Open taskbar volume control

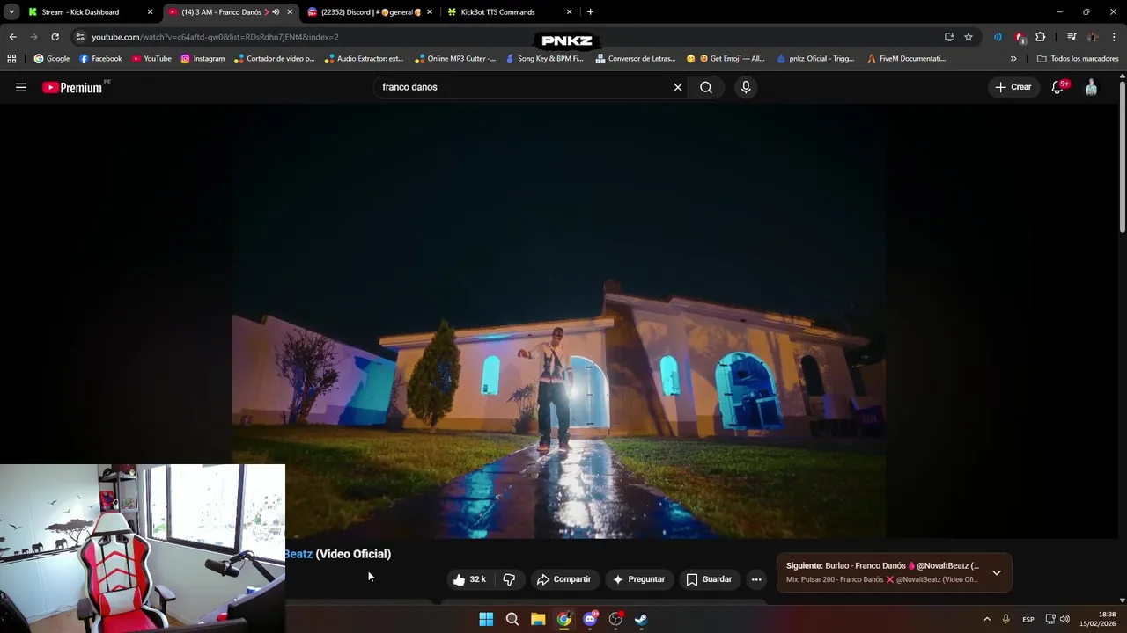coord(1064,619)
